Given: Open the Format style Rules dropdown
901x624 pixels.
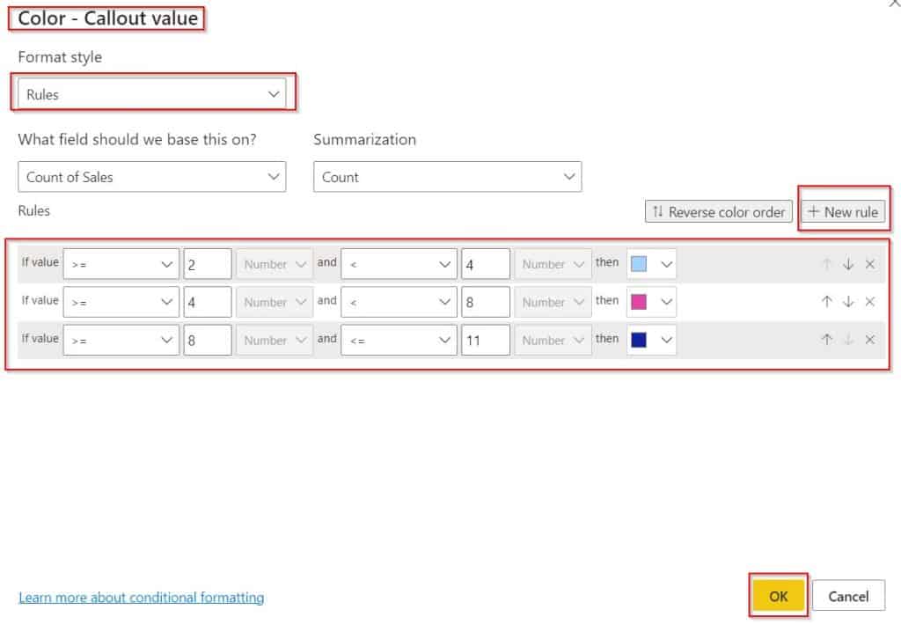Looking at the screenshot, I should point(152,93).
